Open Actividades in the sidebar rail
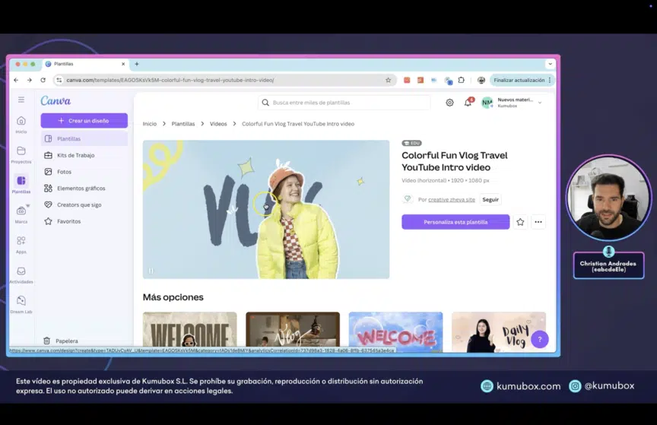The height and width of the screenshot is (425, 657). point(21,275)
